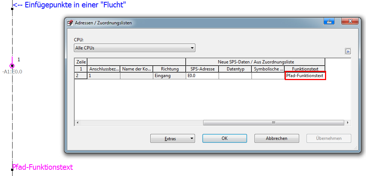Image resolution: width=366 pixels, height=176 pixels.
Task: Open the CPU dropdown showing Alle CPUs
Action: [x=134, y=48]
